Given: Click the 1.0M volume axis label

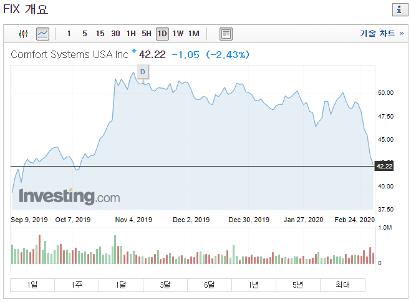Looking at the screenshot, I should coord(385,228).
